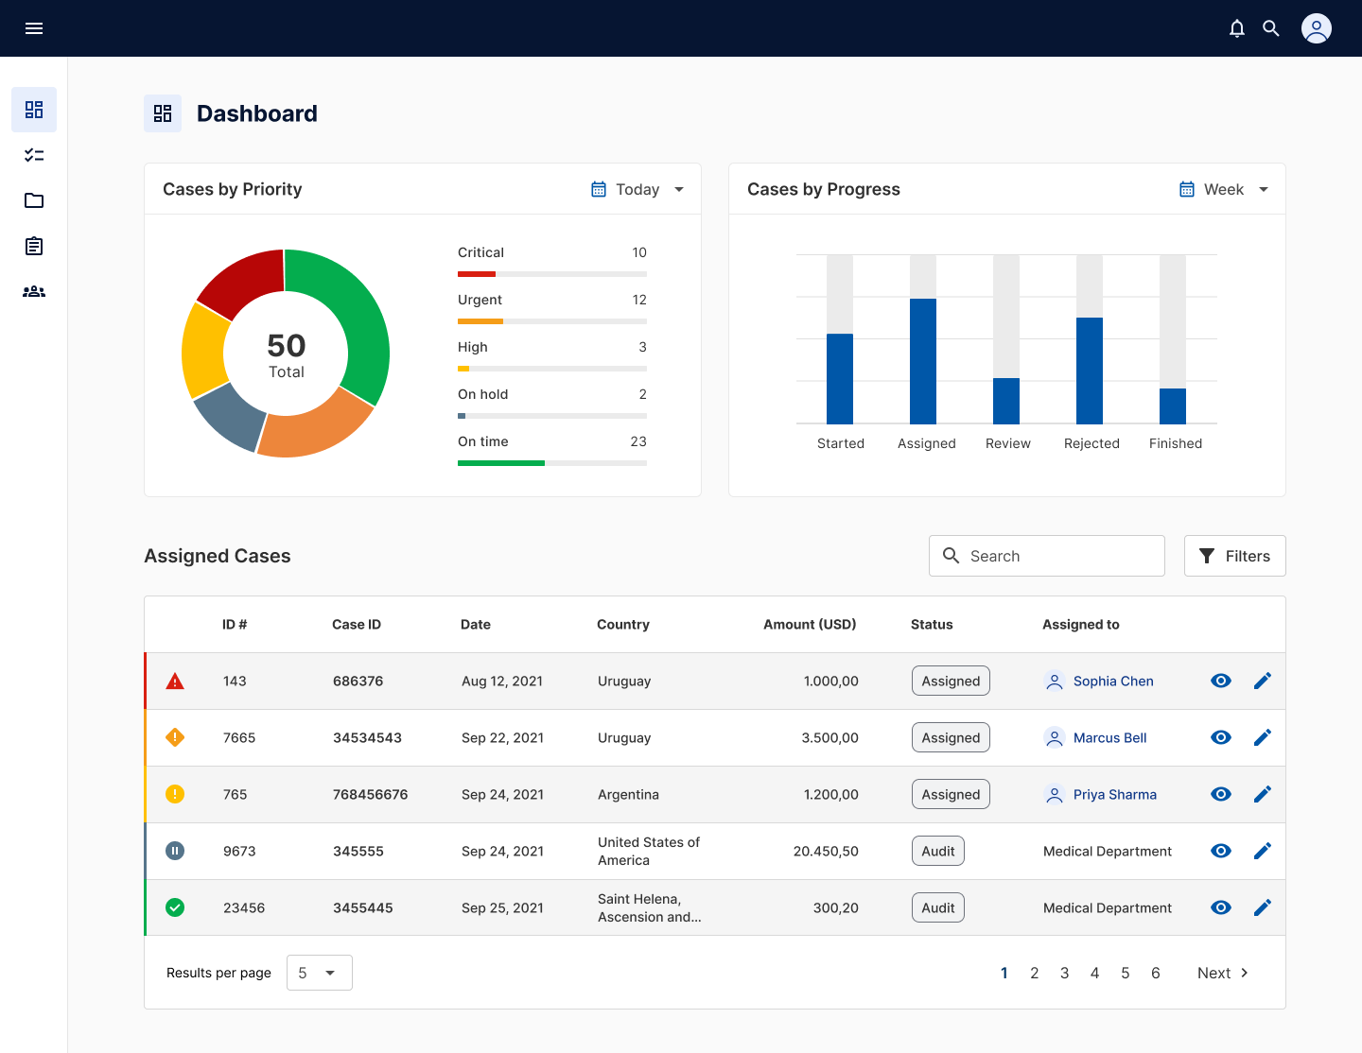Open the Week period dropdown
The image size is (1362, 1053).
(1224, 189)
